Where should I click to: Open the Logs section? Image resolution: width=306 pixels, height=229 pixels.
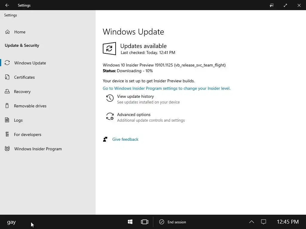point(18,120)
